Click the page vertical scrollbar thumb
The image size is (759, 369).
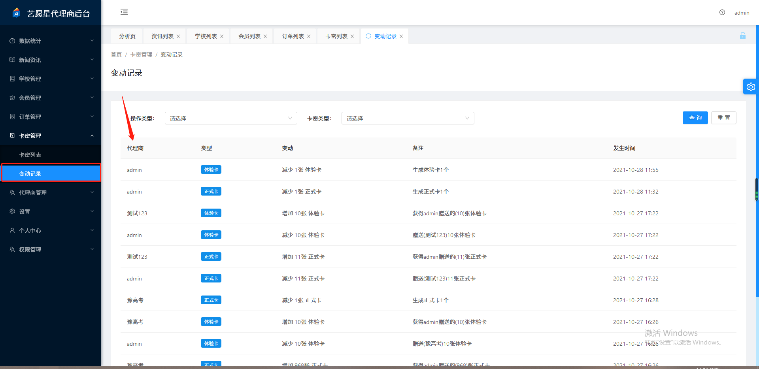tap(757, 190)
